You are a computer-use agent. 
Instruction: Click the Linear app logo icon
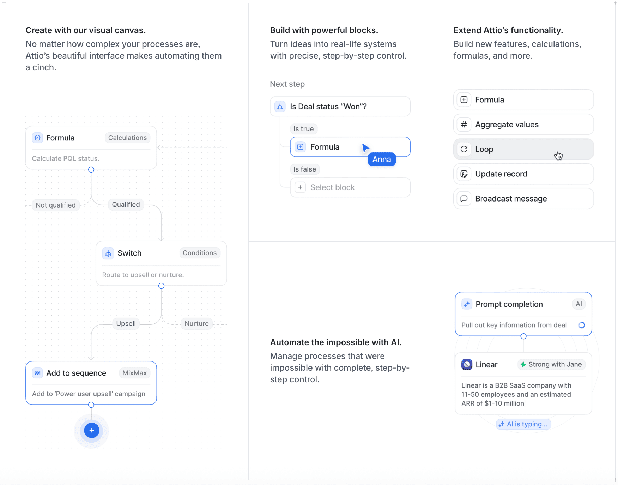click(x=467, y=364)
